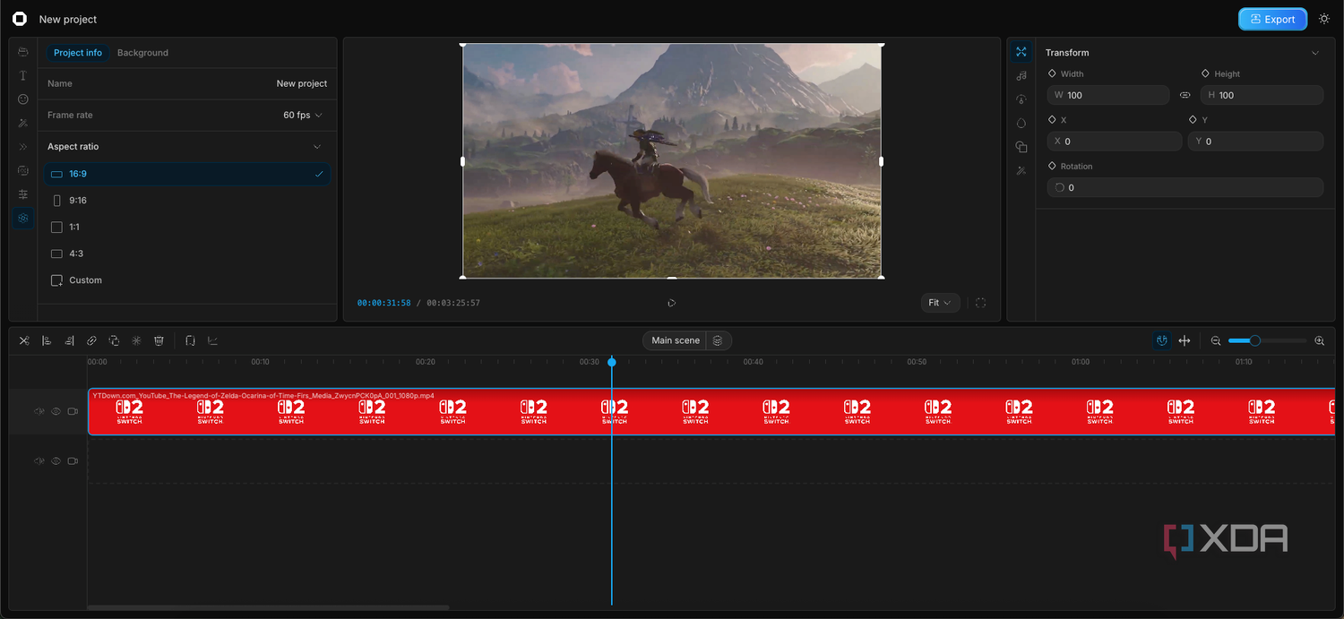Trim clip start to playhead icon

point(47,340)
